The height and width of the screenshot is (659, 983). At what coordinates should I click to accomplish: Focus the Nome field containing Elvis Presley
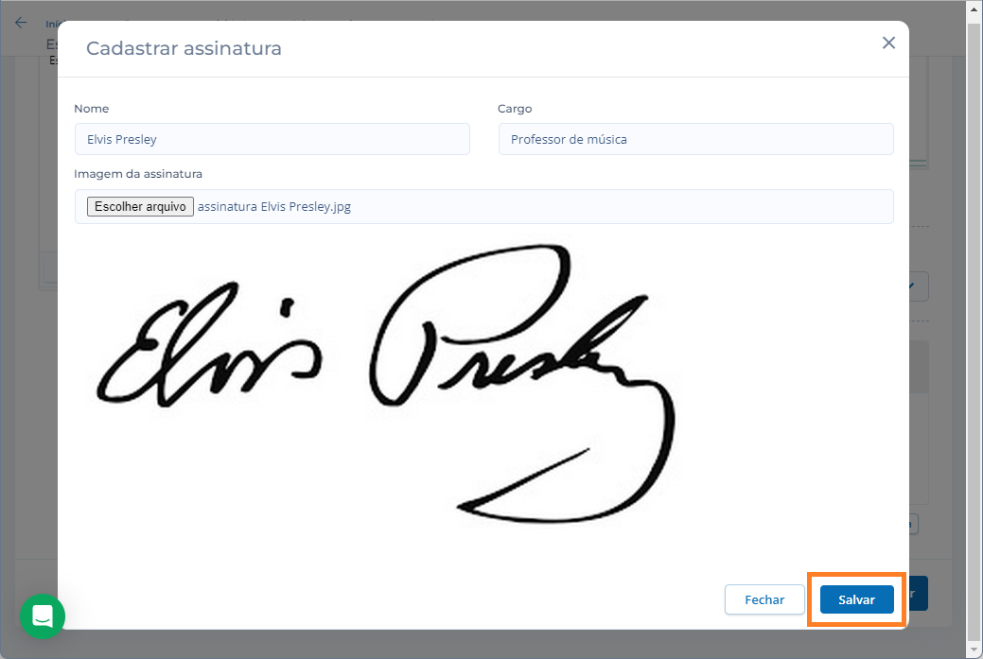tap(272, 139)
